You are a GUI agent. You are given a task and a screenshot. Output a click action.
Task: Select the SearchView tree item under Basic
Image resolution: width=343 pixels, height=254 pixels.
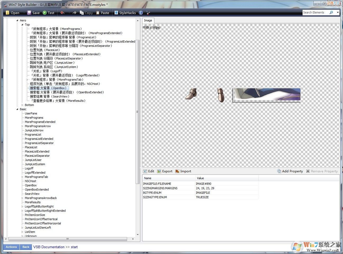coord(32,194)
